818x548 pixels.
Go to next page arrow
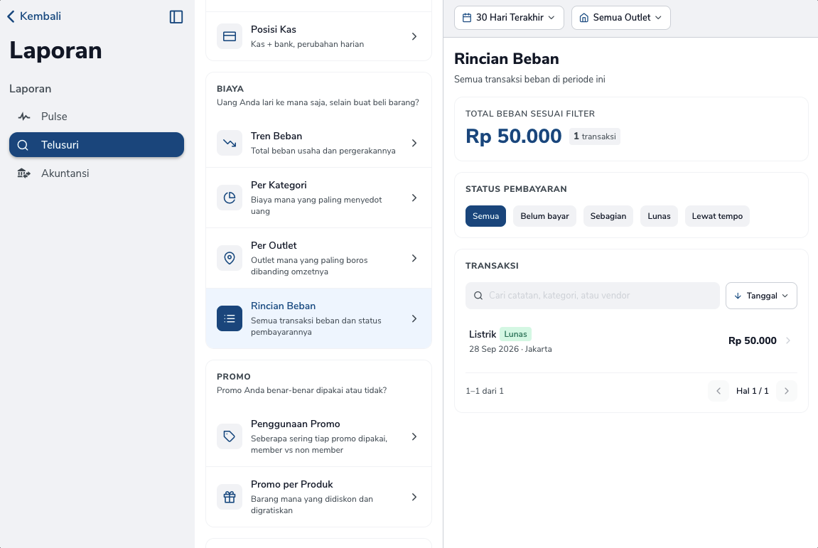[787, 391]
